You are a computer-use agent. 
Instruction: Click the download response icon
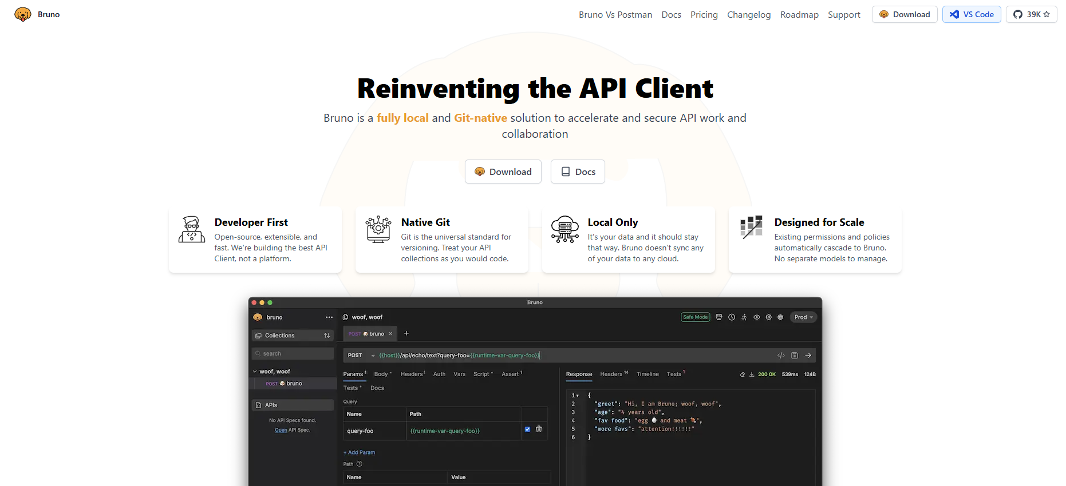click(752, 375)
